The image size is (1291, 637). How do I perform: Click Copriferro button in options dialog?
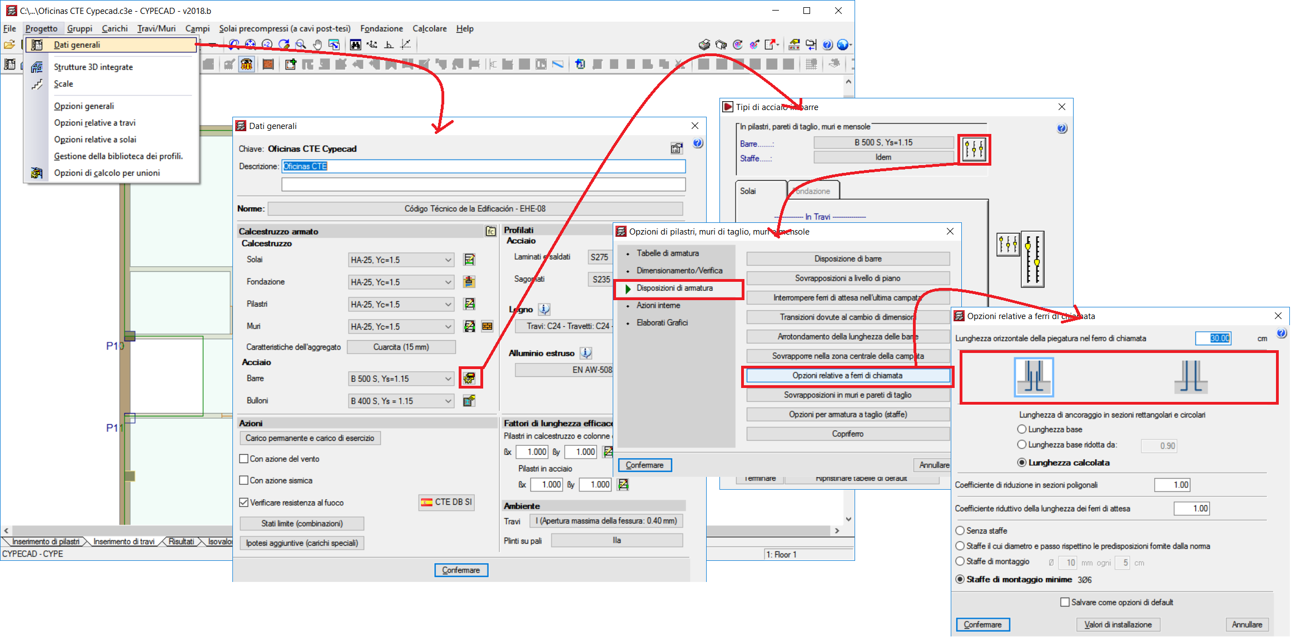click(x=847, y=434)
